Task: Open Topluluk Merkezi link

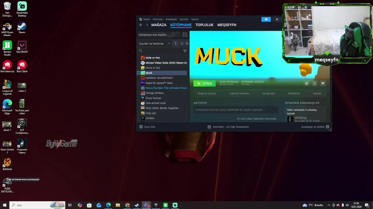Action: tap(239, 93)
